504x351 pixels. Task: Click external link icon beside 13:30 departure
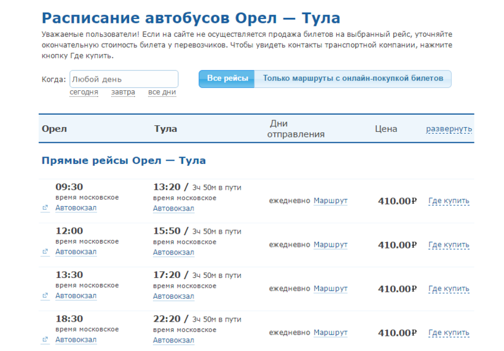(45, 296)
